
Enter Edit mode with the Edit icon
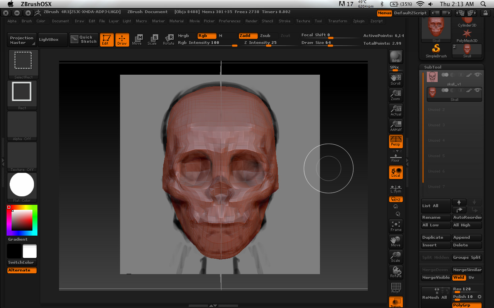click(107, 40)
